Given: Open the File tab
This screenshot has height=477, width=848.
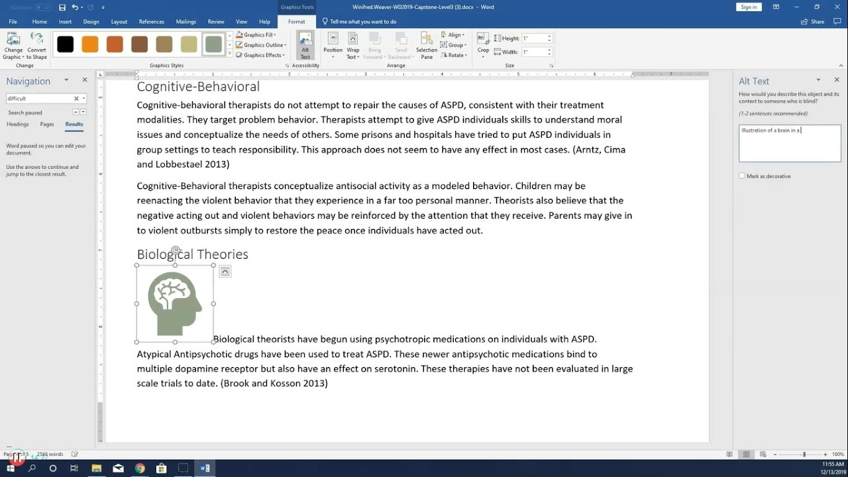Looking at the screenshot, I should pyautogui.click(x=13, y=22).
